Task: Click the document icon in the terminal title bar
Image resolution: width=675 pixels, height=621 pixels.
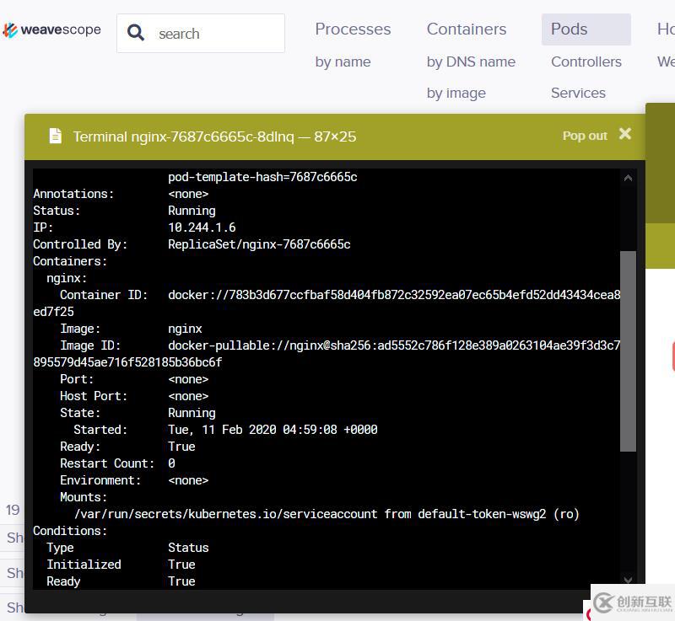Action: (54, 135)
